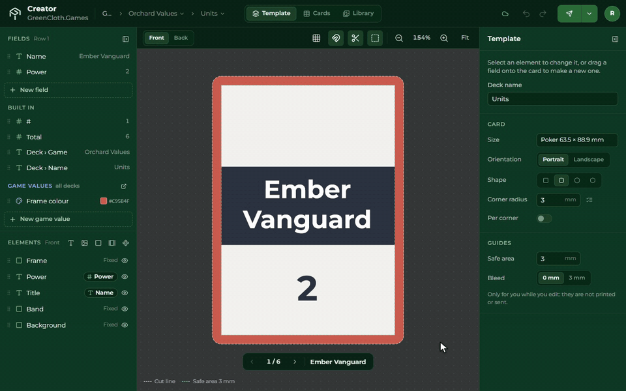The image size is (626, 391).
Task: Hide the Band element
Action: 125,309
